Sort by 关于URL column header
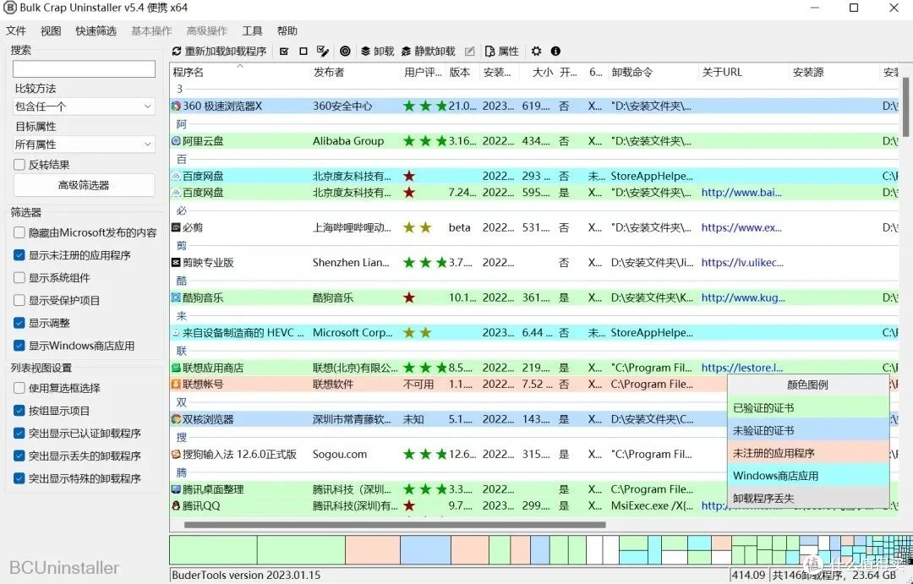The image size is (913, 584). point(743,72)
